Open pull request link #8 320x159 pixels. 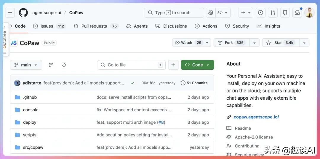[x=161, y=122]
